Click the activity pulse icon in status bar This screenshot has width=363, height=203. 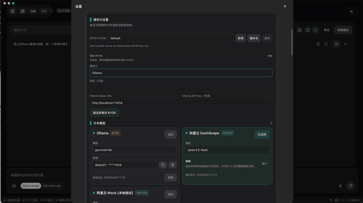click(x=331, y=200)
